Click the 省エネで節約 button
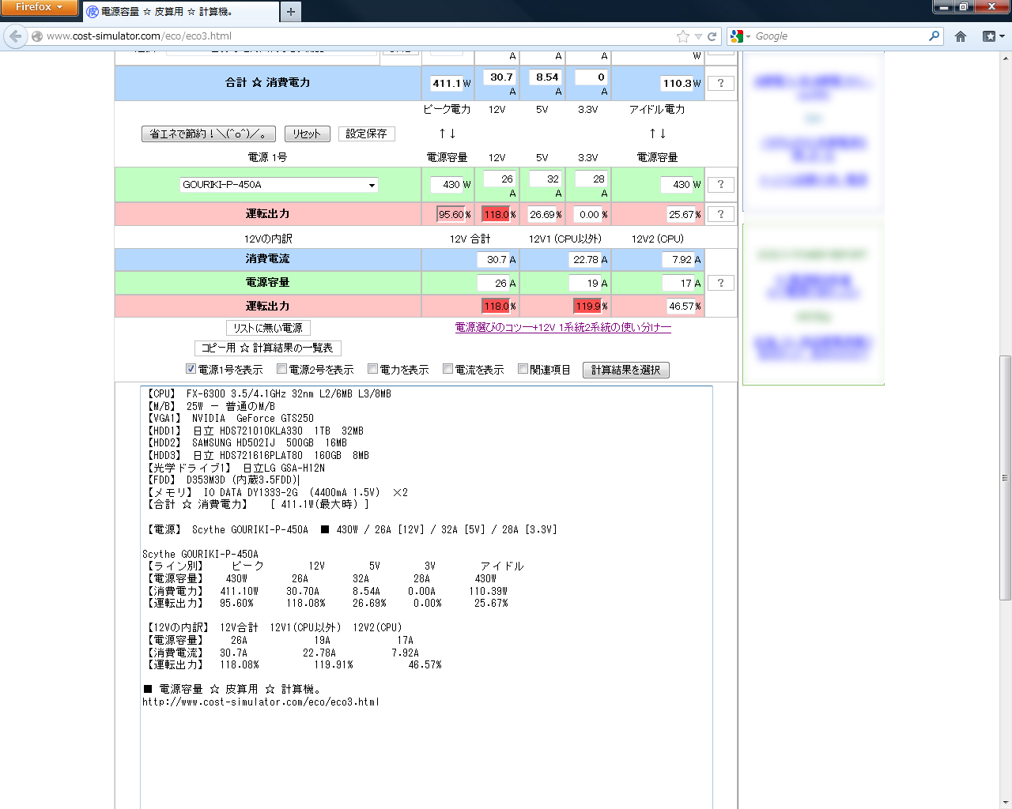Viewport: 1012px width, 809px height. pyautogui.click(x=209, y=134)
